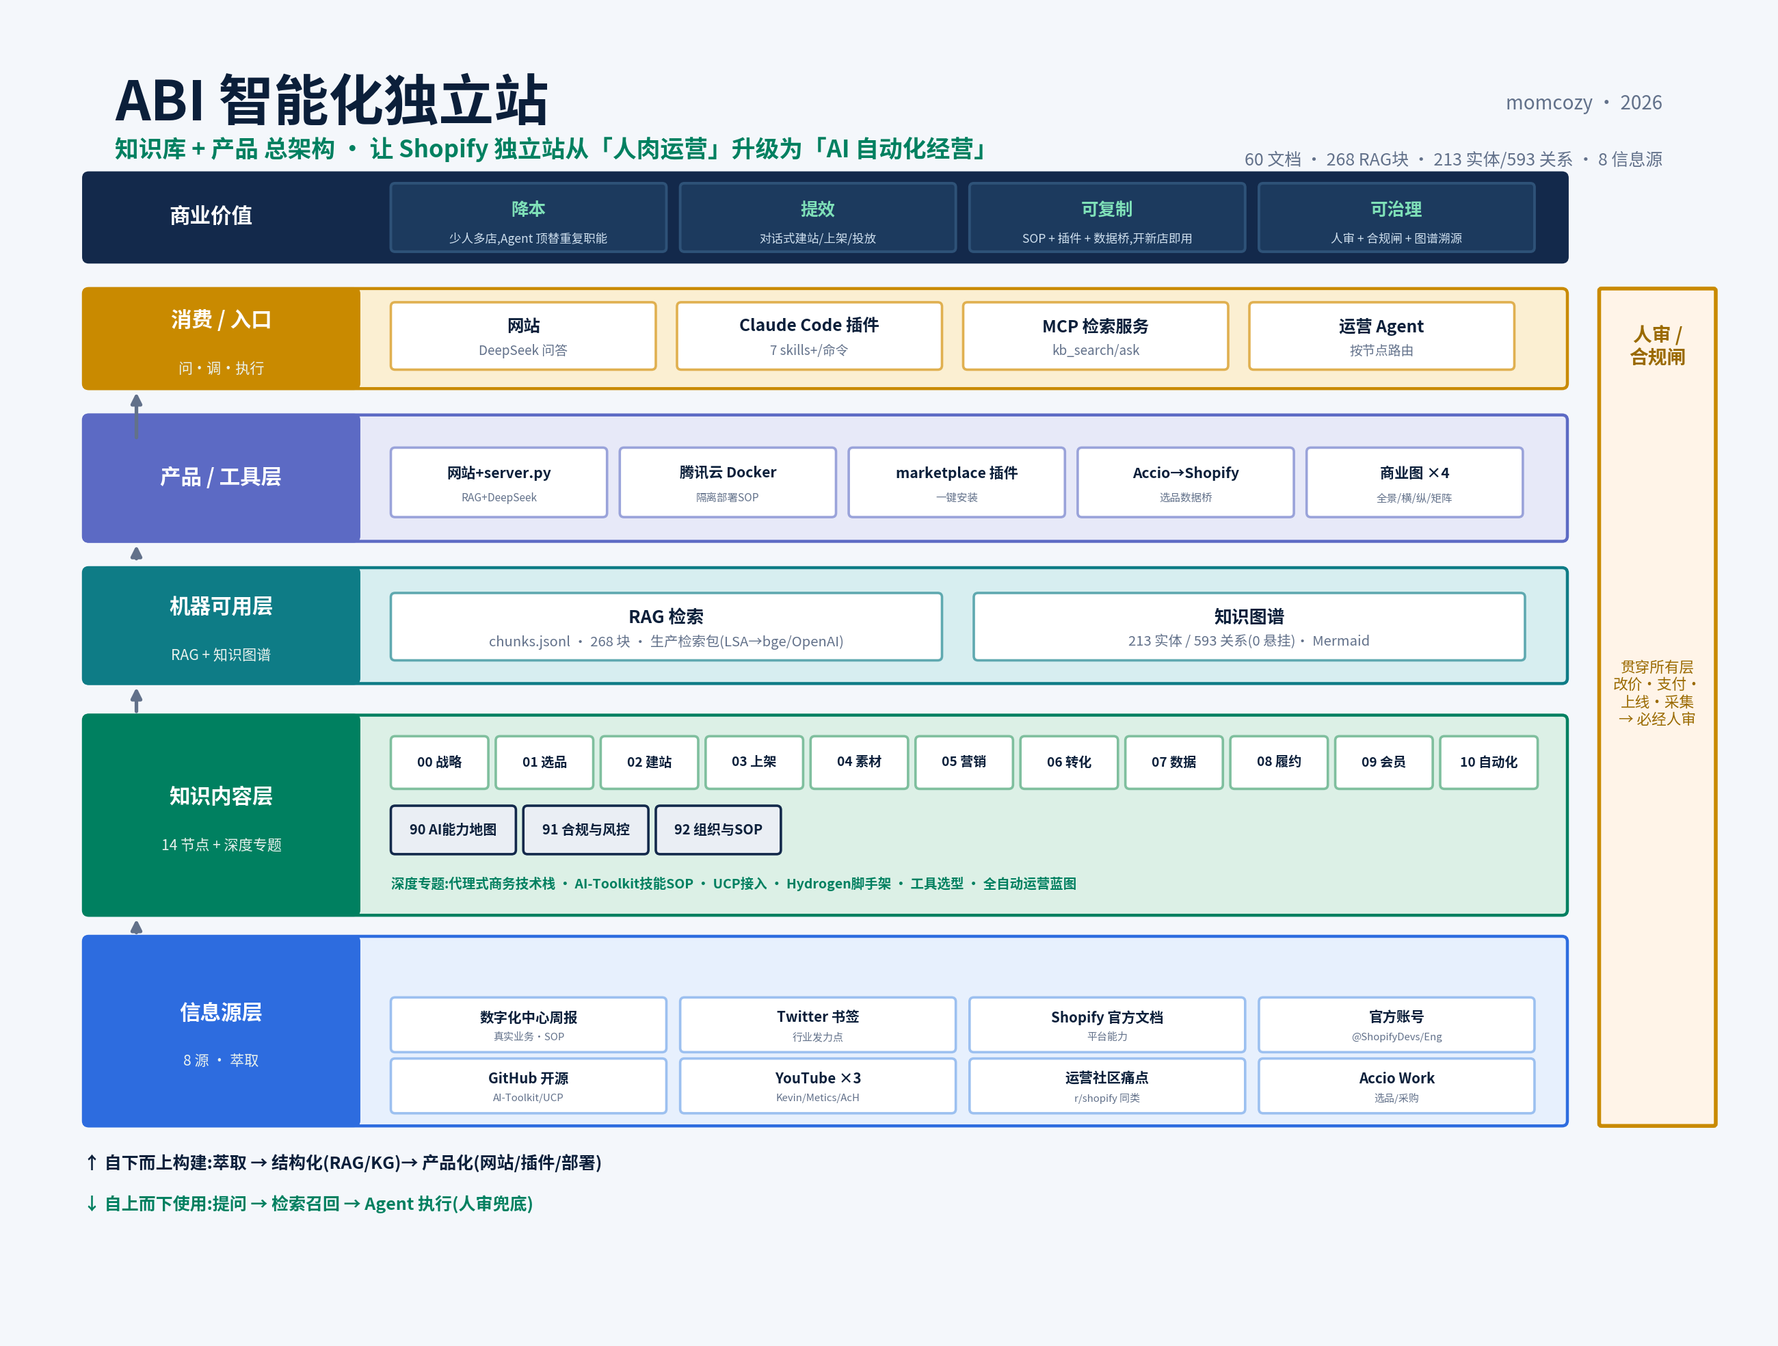The height and width of the screenshot is (1346, 1778).
Task: Open the Accio→Shopify tool card
Action: tap(1186, 482)
